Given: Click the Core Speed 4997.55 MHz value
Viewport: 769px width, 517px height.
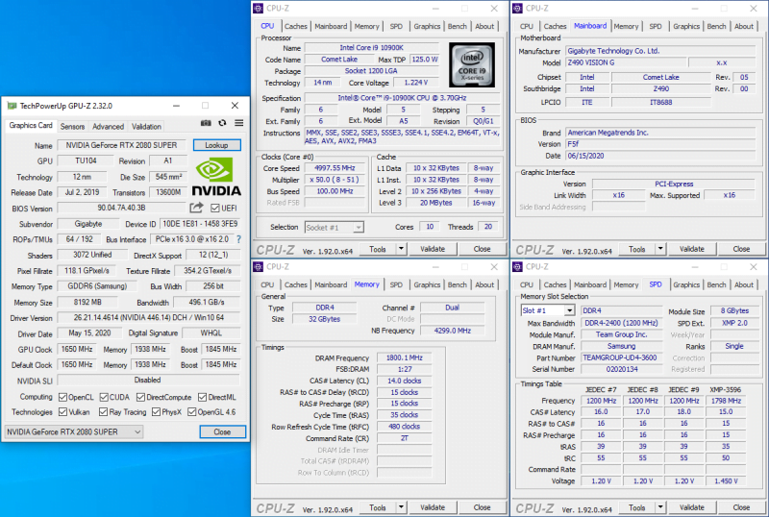Looking at the screenshot, I should 335,168.
